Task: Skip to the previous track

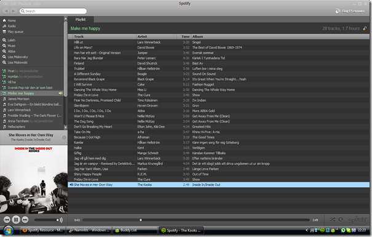Action: 7,220
